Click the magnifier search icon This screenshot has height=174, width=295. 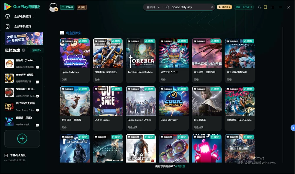coord(167,7)
